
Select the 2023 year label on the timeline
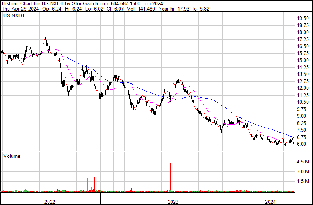[173, 202]
